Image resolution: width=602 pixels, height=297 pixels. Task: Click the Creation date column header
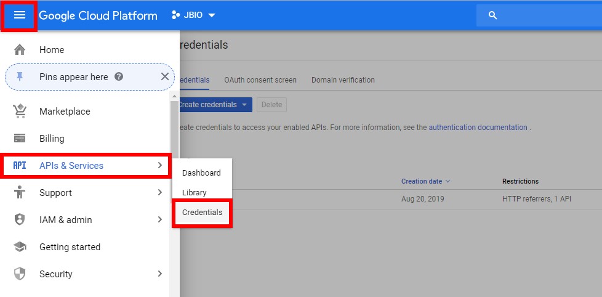[x=422, y=181]
